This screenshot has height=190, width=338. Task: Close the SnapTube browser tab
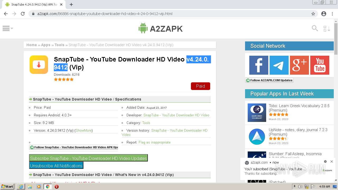tap(61, 4)
